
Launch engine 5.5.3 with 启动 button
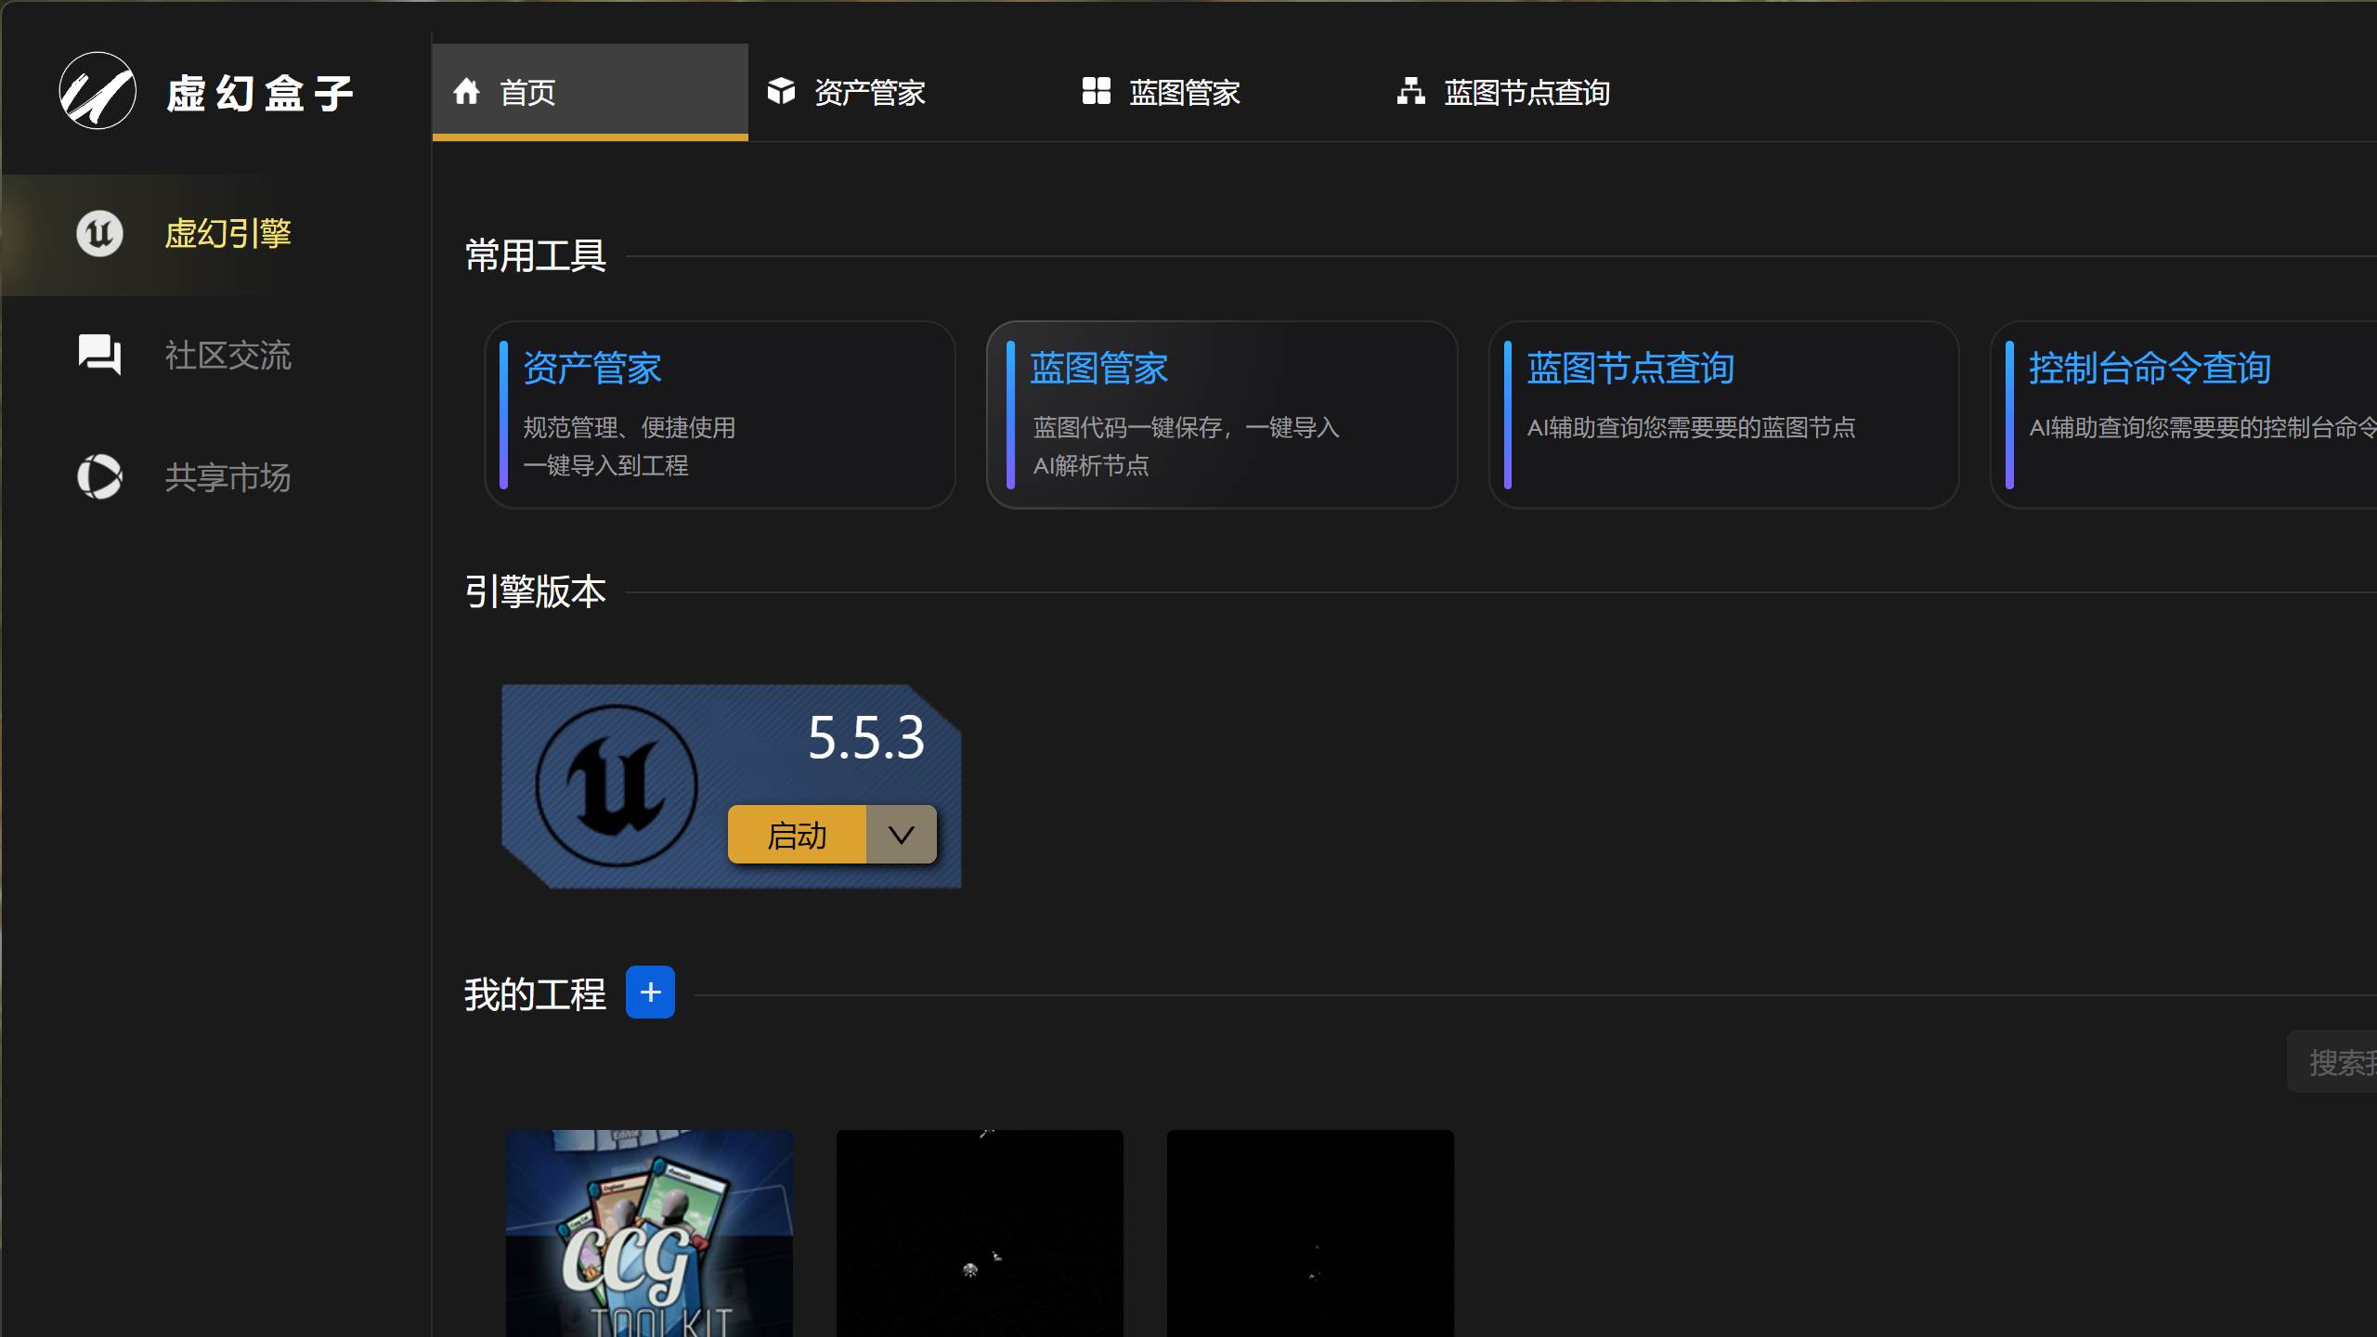point(797,835)
